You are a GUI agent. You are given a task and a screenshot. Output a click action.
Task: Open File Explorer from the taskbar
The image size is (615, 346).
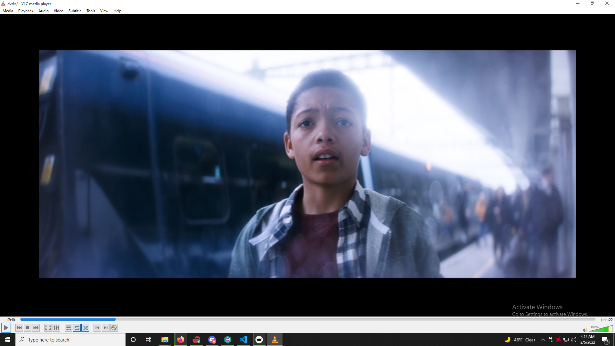[165, 340]
